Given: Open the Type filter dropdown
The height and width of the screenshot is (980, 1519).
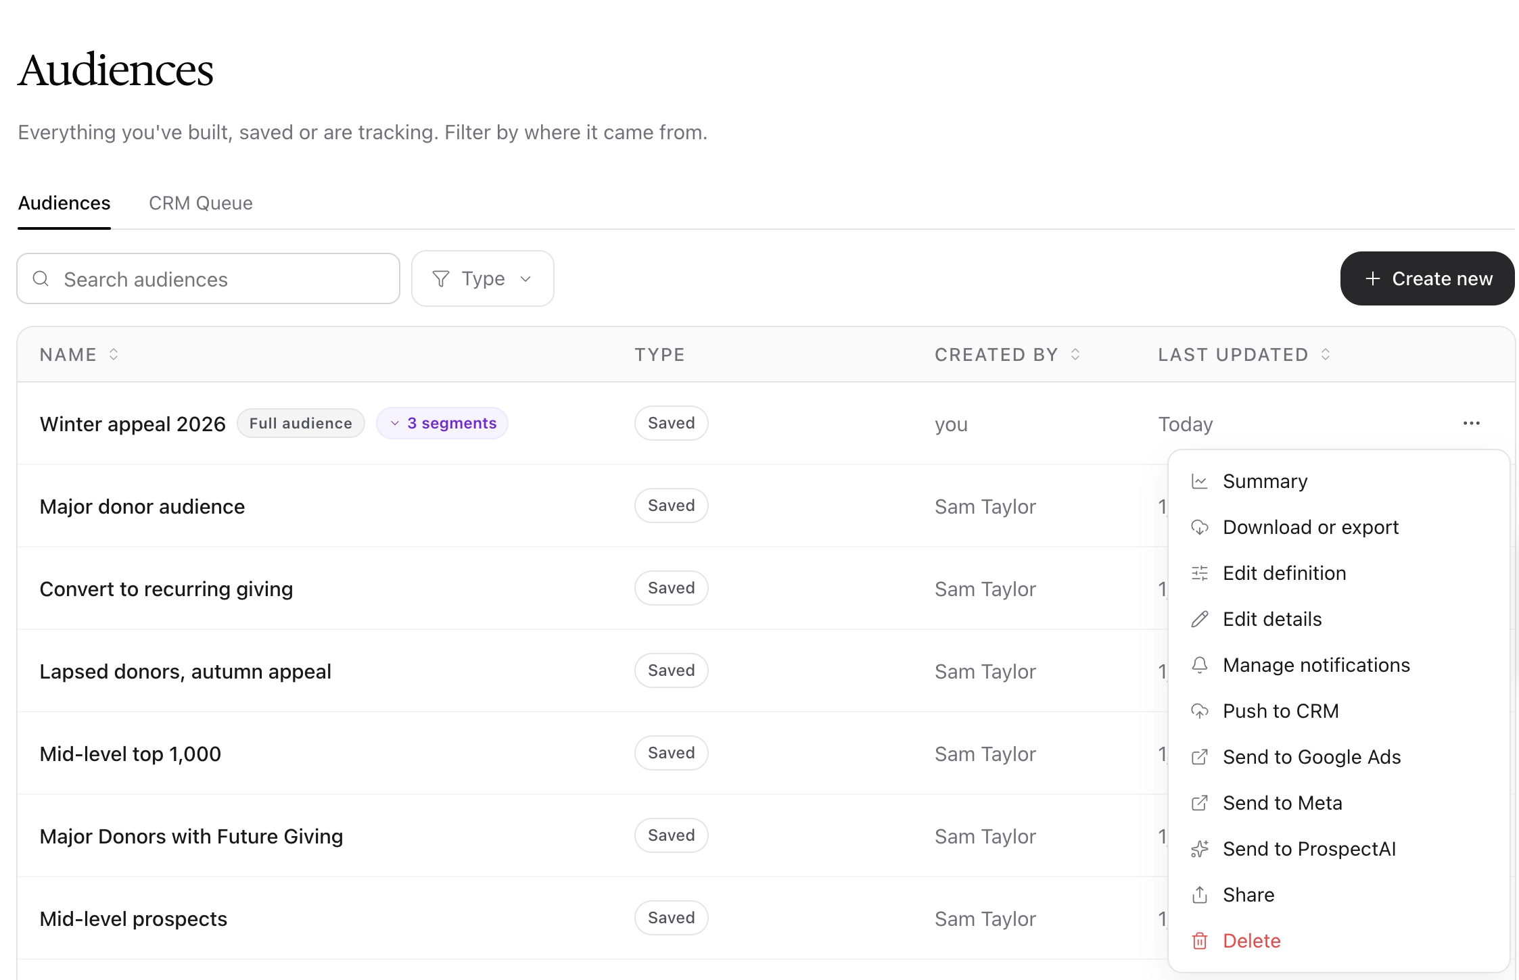Looking at the screenshot, I should (483, 278).
